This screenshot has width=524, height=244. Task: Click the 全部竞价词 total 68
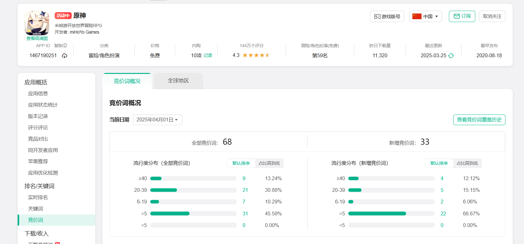(227, 142)
